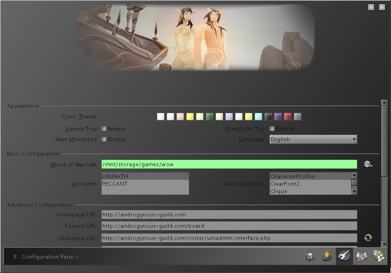Enable the Start Minimized checkbox
Image resolution: width=391 pixels, height=273 pixels.
point(104,139)
